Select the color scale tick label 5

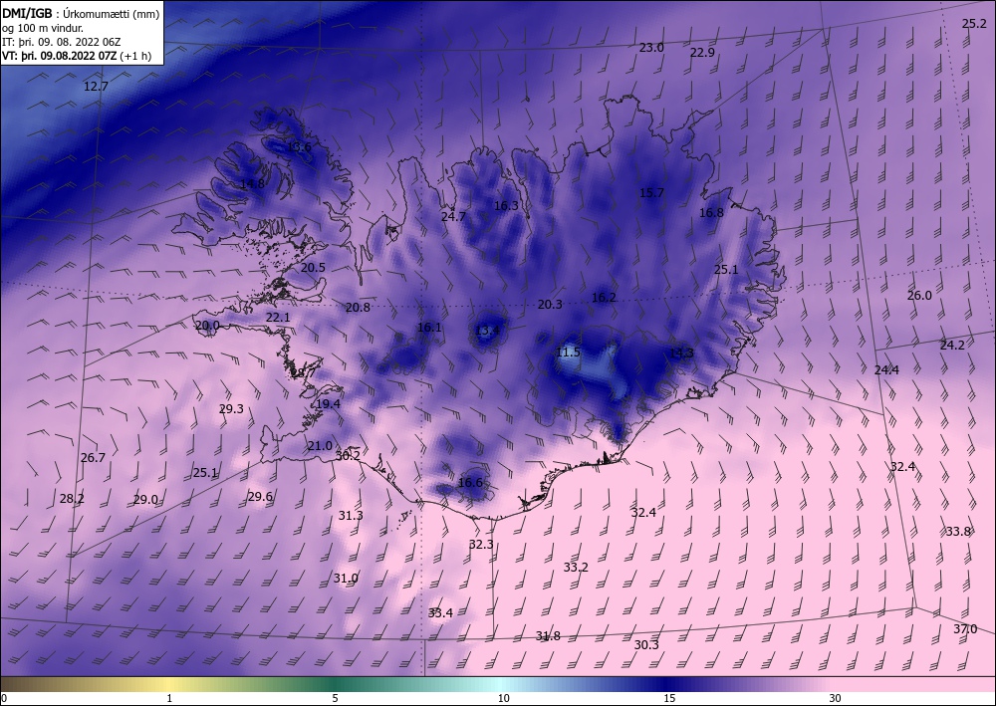336,699
